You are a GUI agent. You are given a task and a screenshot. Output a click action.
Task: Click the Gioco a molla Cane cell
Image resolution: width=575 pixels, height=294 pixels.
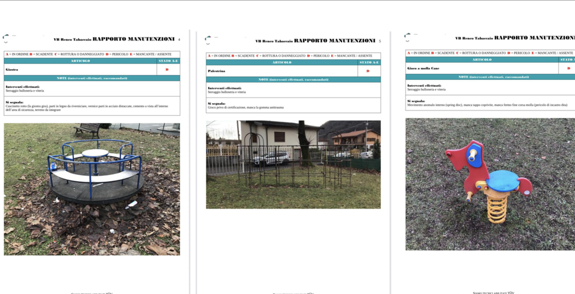(x=482, y=68)
